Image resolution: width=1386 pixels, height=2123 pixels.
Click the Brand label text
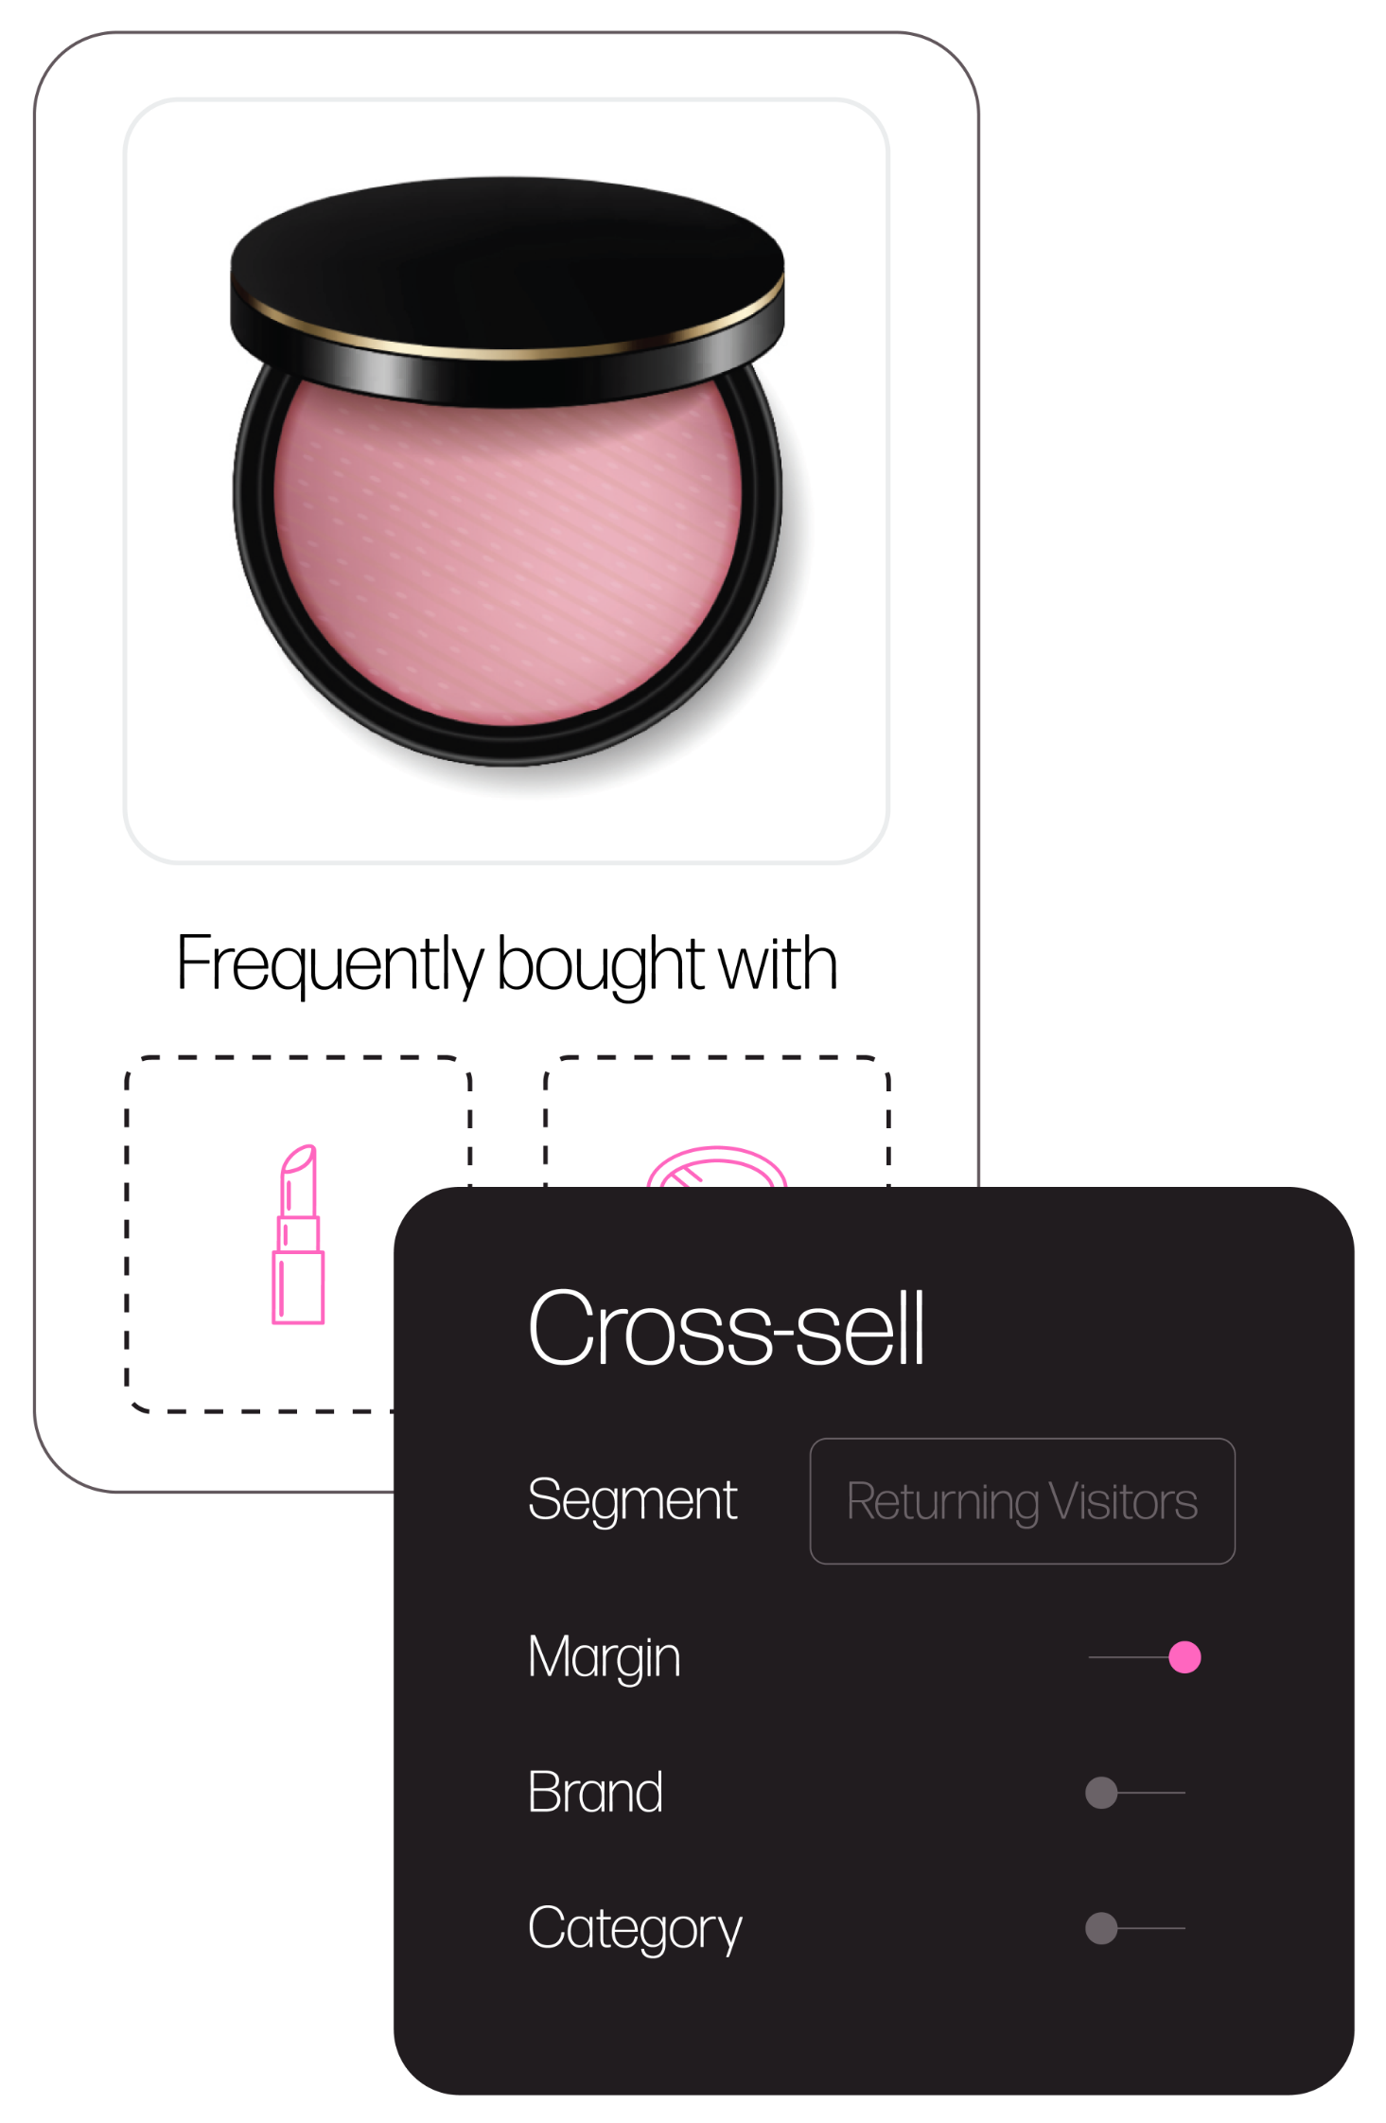click(595, 1792)
